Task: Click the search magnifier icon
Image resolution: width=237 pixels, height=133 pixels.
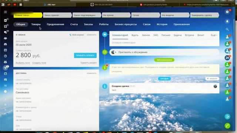Action: (227, 29)
